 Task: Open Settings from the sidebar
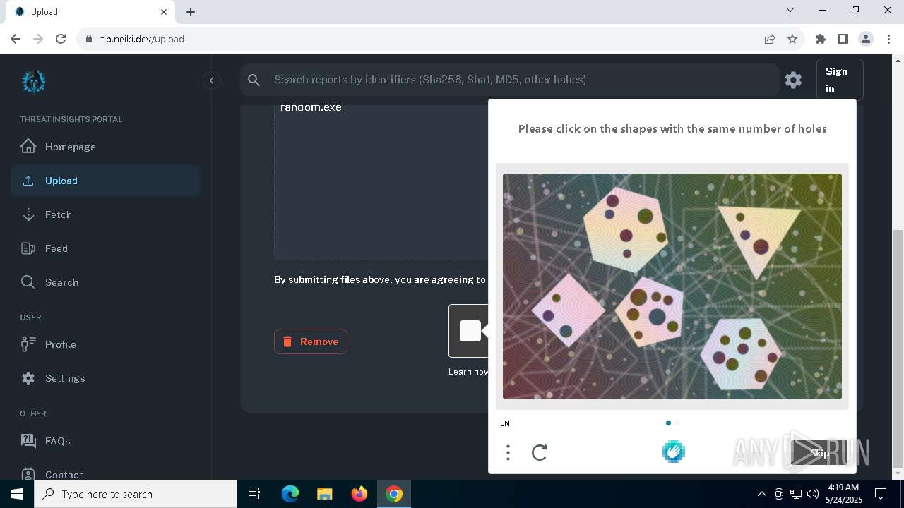pos(106,378)
